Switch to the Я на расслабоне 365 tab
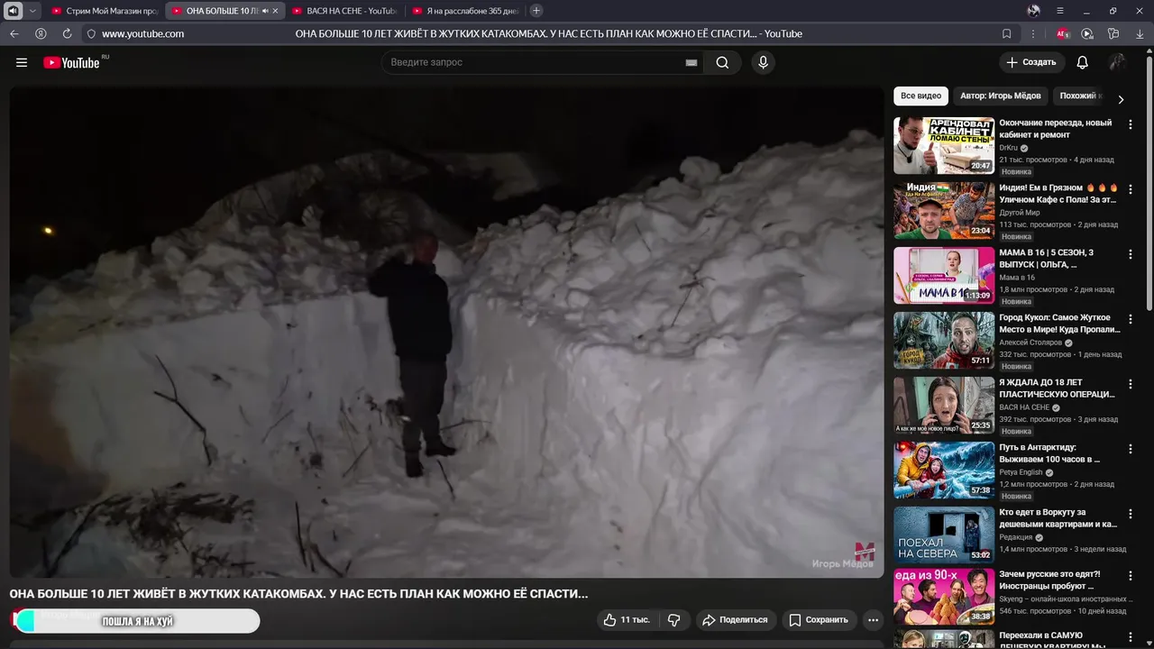This screenshot has height=649, width=1154. [x=465, y=11]
